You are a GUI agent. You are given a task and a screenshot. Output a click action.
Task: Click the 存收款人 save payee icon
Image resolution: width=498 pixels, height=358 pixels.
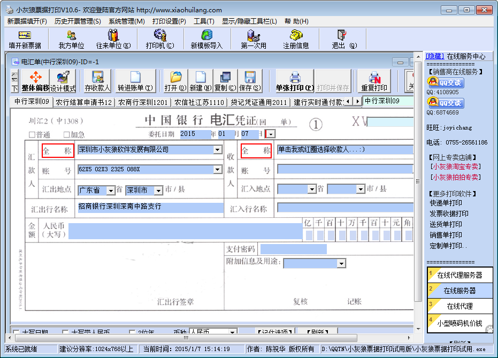point(97,81)
